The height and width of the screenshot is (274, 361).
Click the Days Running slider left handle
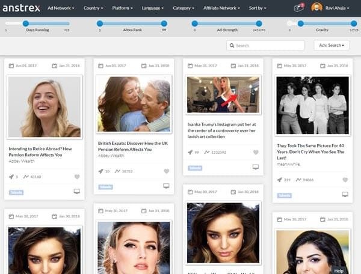pyautogui.click(x=25, y=23)
